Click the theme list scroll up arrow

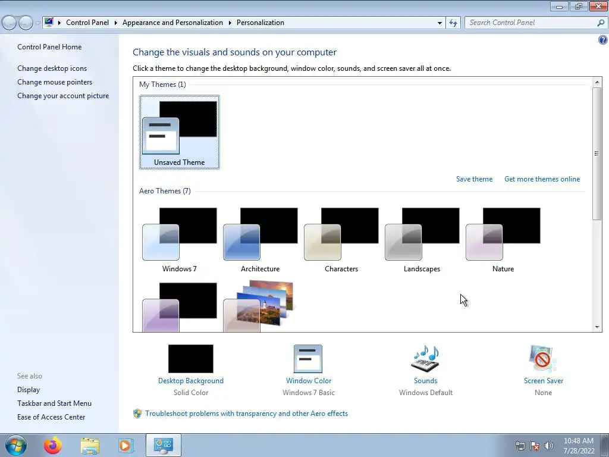pyautogui.click(x=597, y=82)
